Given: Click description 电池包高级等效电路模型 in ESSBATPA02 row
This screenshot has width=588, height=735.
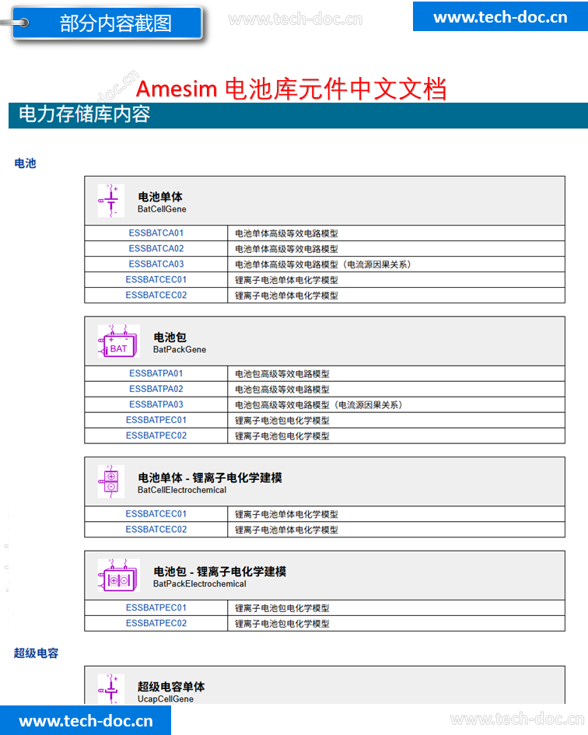Looking at the screenshot, I should (x=282, y=390).
